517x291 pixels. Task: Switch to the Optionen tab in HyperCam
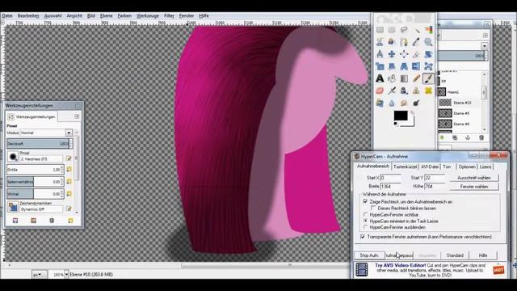467,167
